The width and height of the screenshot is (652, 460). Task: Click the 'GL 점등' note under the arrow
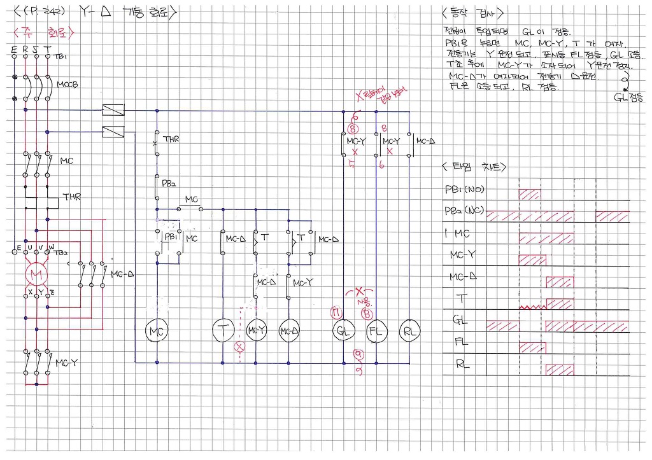pyautogui.click(x=628, y=97)
